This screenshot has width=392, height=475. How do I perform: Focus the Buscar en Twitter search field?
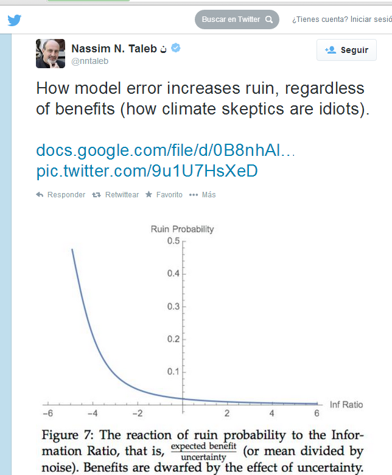pos(231,19)
